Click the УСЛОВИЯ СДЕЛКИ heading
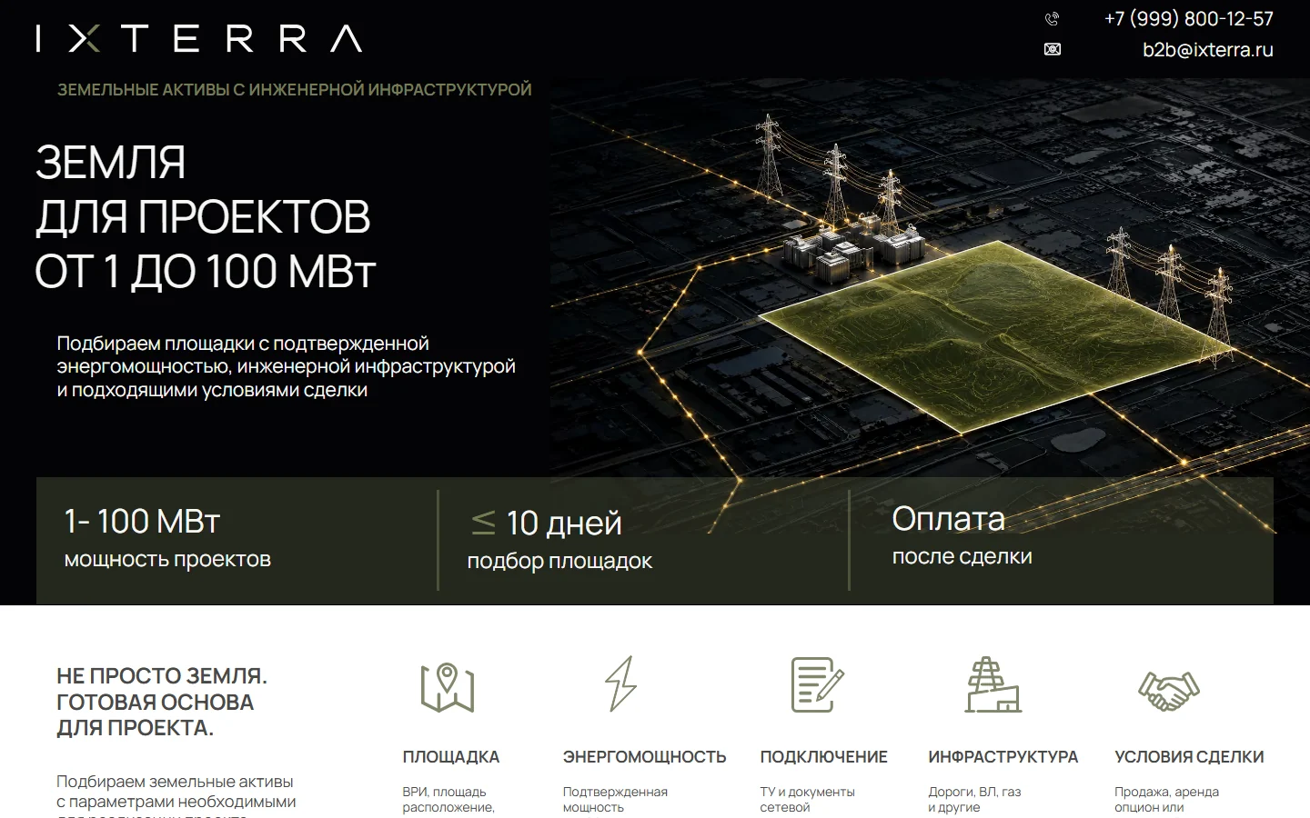This screenshot has width=1310, height=818. click(x=1189, y=757)
